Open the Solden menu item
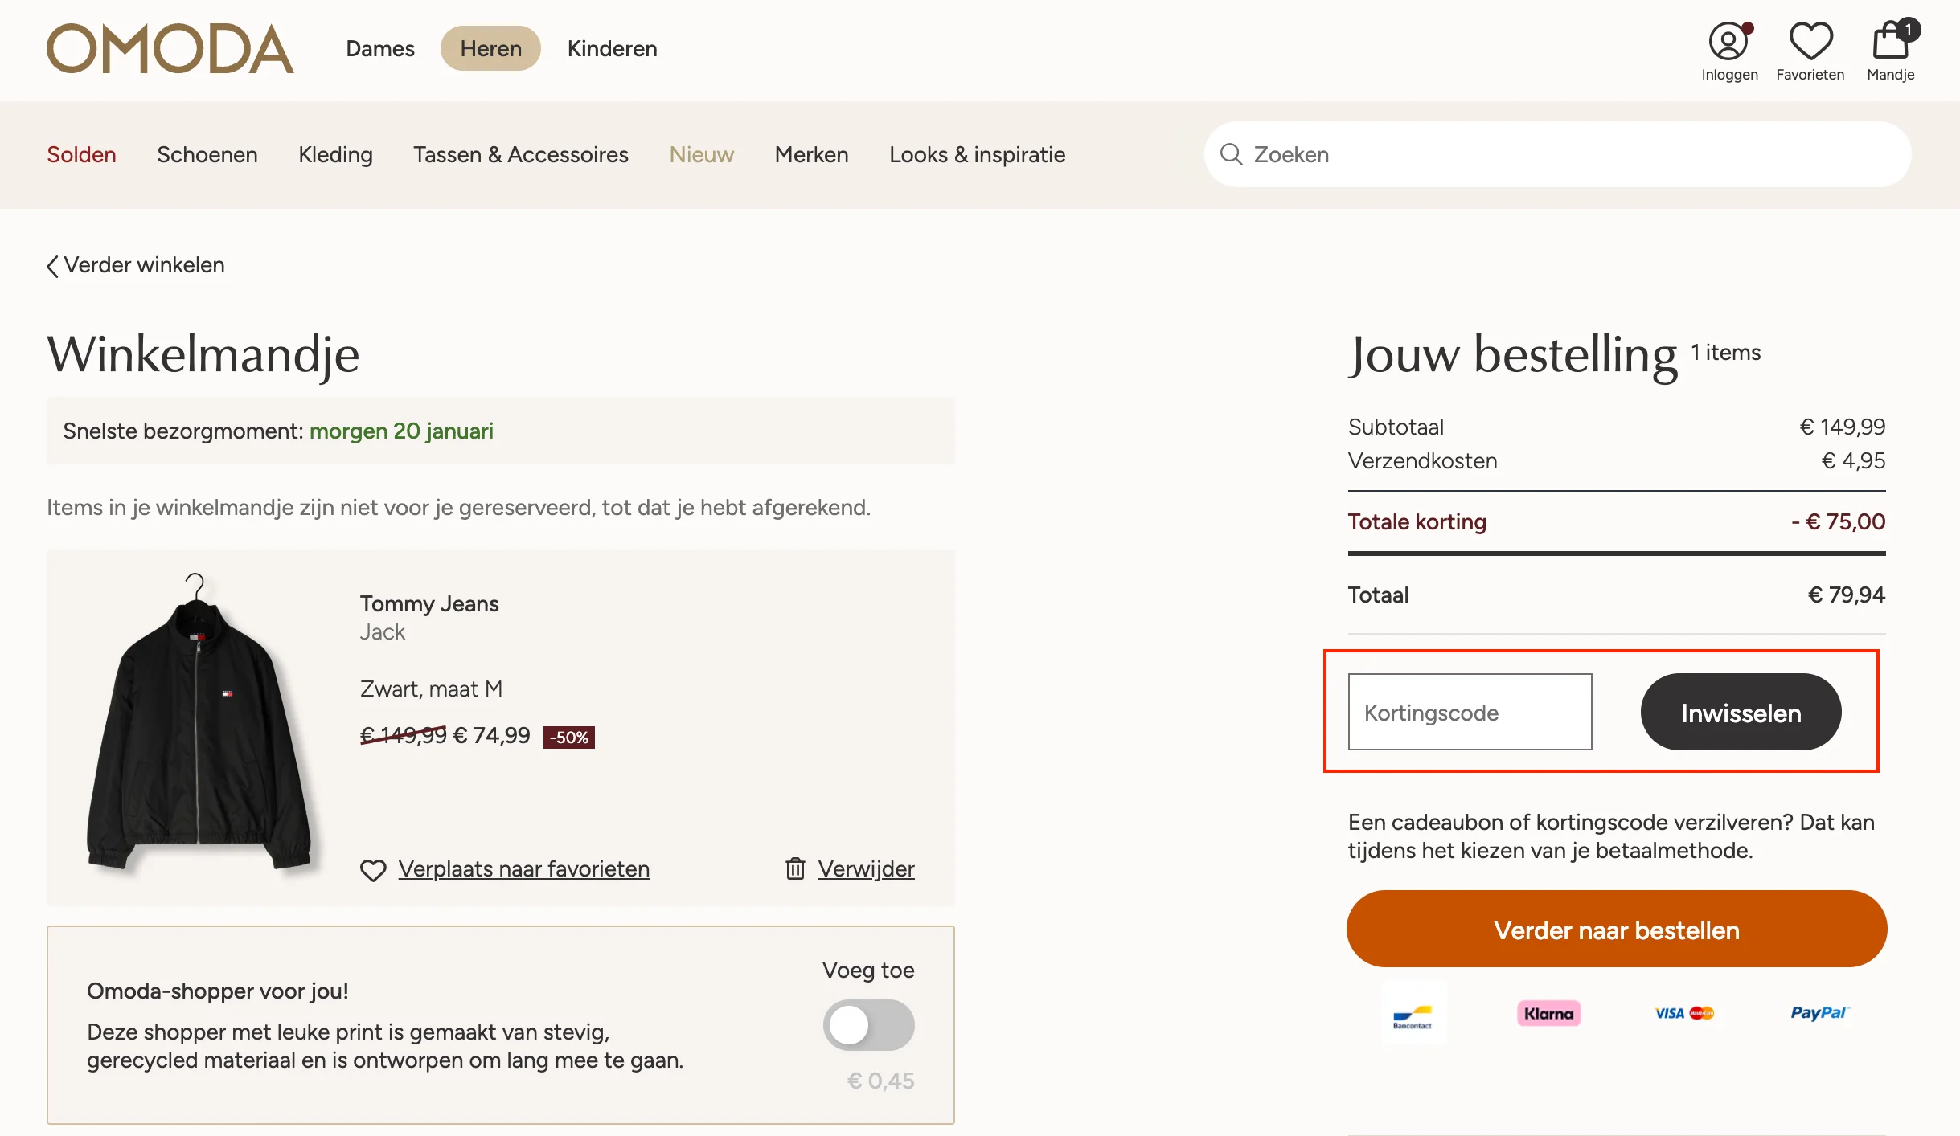1960x1136 pixels. [x=80, y=154]
